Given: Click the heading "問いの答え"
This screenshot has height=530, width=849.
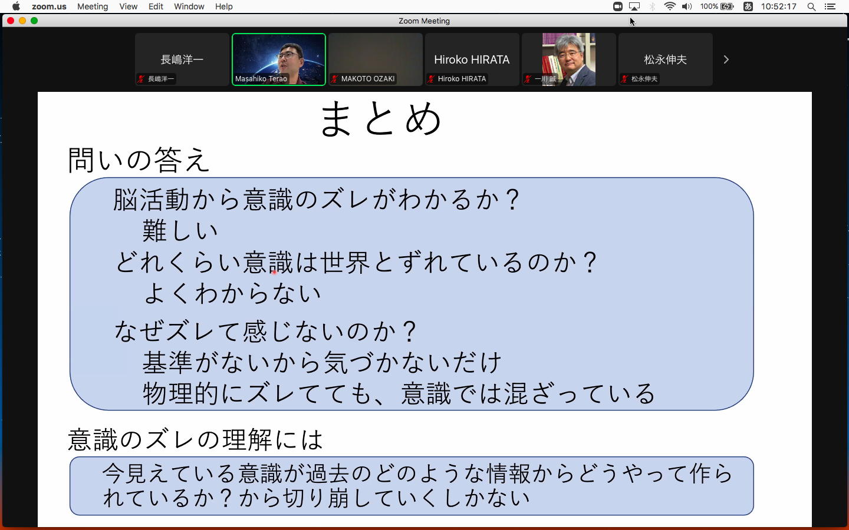Looking at the screenshot, I should (x=139, y=160).
